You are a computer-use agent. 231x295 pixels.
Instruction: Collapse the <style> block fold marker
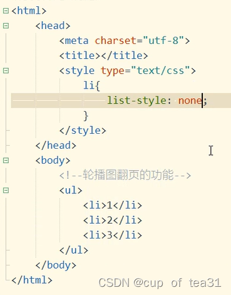[x=6, y=70]
